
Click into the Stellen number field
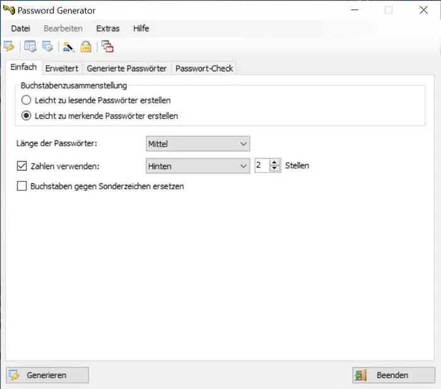coord(262,165)
